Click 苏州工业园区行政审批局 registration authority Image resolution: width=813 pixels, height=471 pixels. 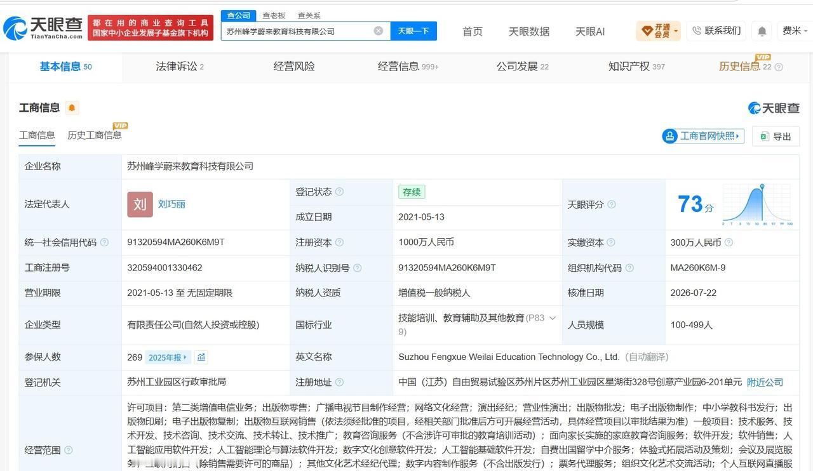[x=177, y=382]
